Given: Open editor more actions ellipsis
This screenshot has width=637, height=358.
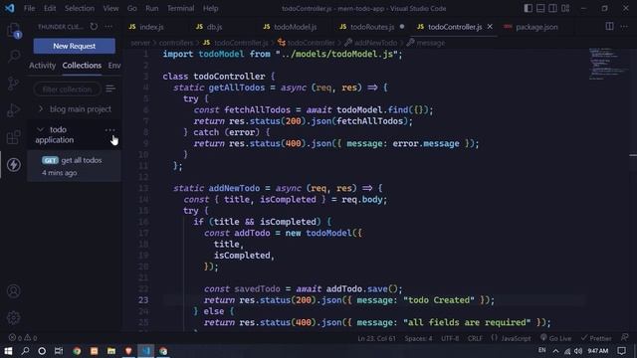Looking at the screenshot, I should (624, 27).
